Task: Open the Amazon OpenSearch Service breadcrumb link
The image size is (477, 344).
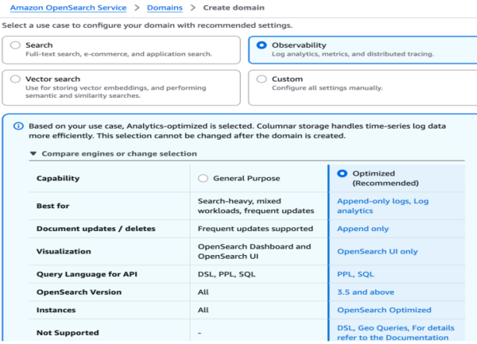Action: coord(68,8)
